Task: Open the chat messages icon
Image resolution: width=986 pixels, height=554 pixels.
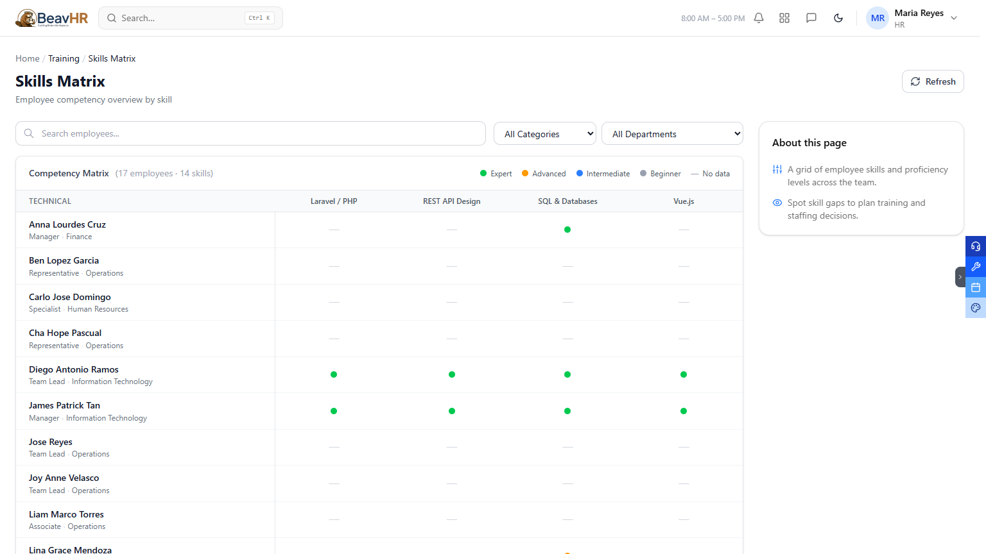Action: coord(811,18)
